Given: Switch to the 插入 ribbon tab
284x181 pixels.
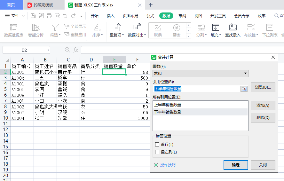Looking at the screenshot, I should pos(110,16).
